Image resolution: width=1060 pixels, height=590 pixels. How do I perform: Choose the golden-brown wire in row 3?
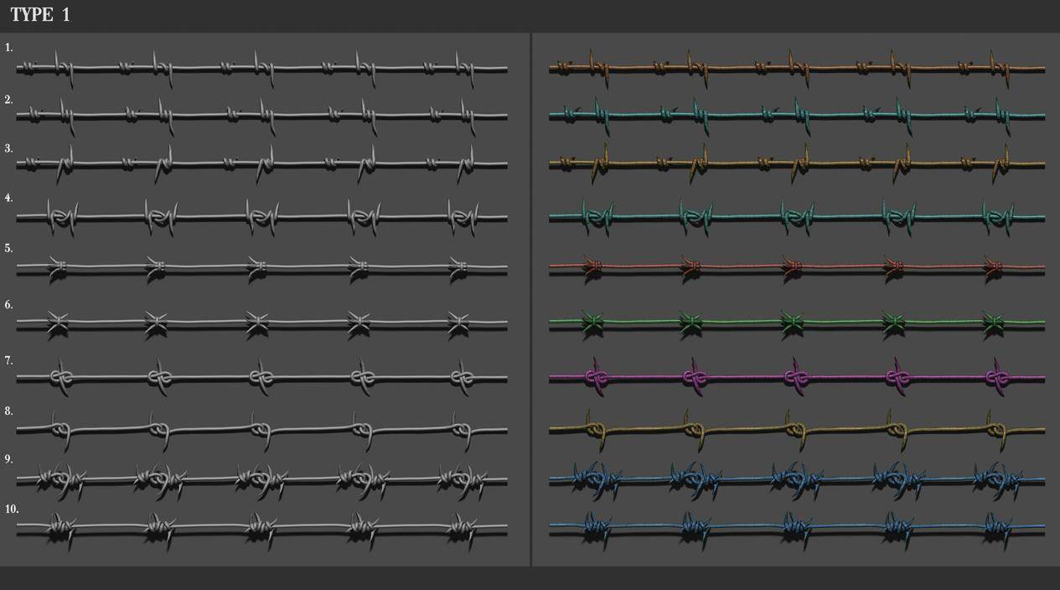(796, 164)
